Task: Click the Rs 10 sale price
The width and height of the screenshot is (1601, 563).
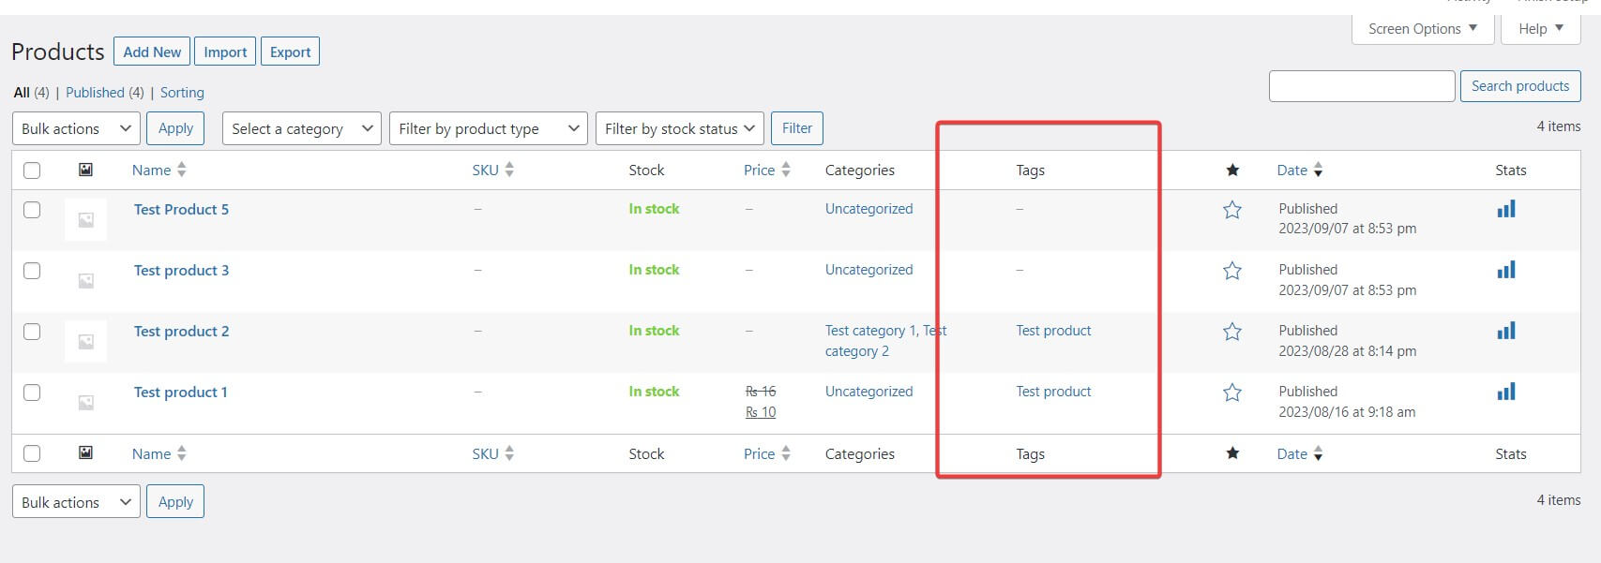Action: (x=761, y=412)
